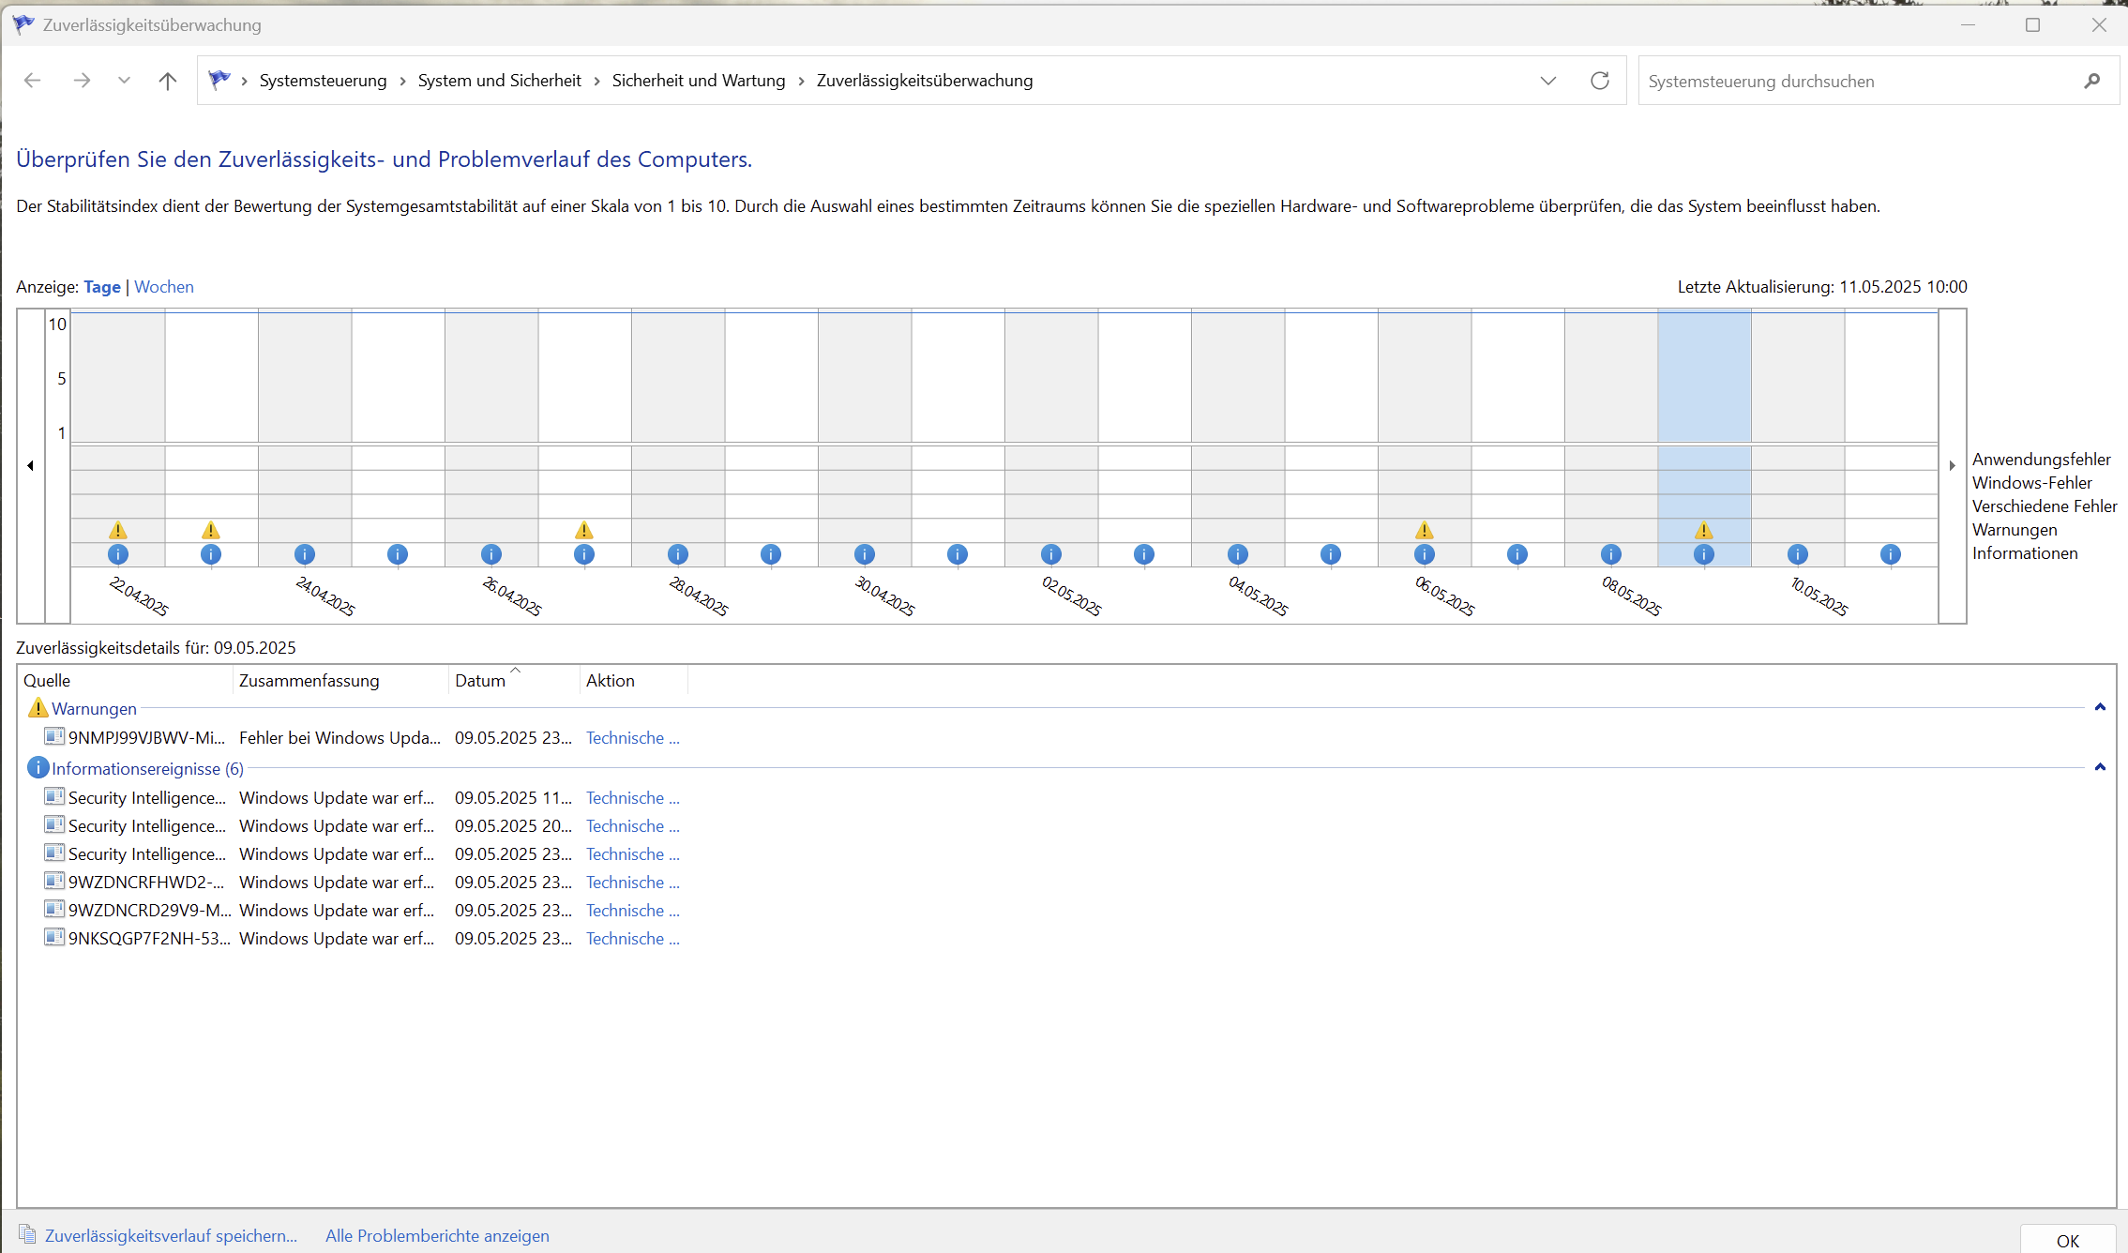Screen dimensions: 2128x1253
Task: Switch chart view to Tage
Action: pos(102,287)
